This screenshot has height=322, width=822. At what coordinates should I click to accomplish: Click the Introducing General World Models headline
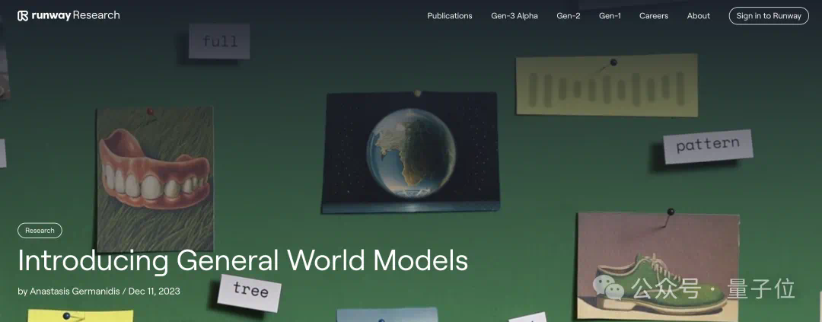243,260
